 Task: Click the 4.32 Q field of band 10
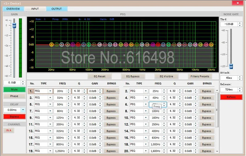173,118
